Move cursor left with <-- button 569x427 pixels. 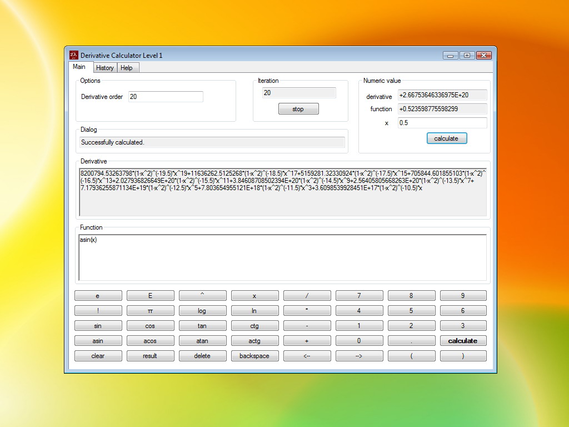click(x=307, y=356)
